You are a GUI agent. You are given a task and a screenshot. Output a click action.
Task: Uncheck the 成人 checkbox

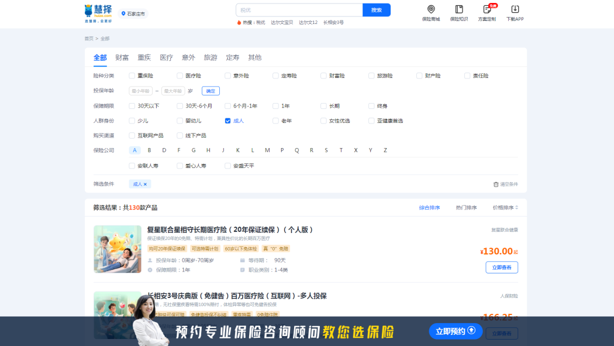pos(227,121)
